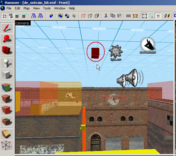Open the Map menu
The image size is (176, 156).
click(27, 8)
